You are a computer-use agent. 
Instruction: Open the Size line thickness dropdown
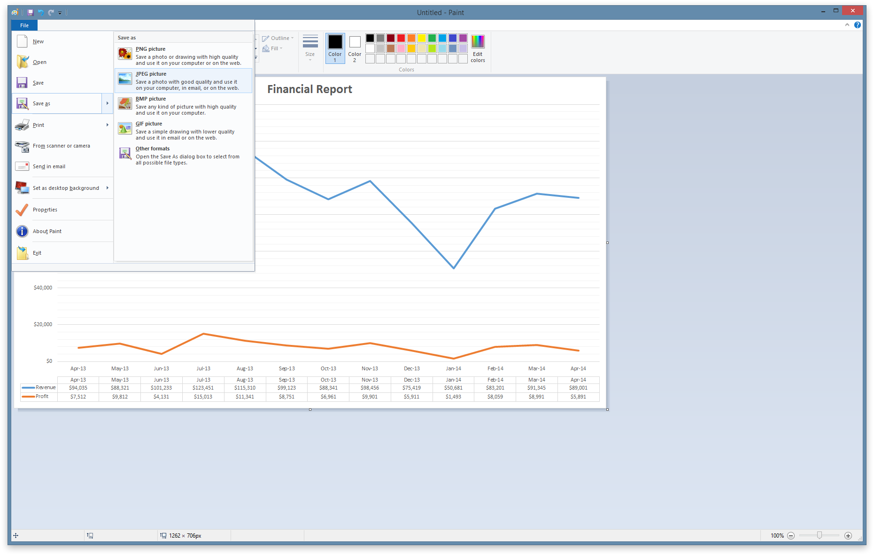tap(310, 48)
